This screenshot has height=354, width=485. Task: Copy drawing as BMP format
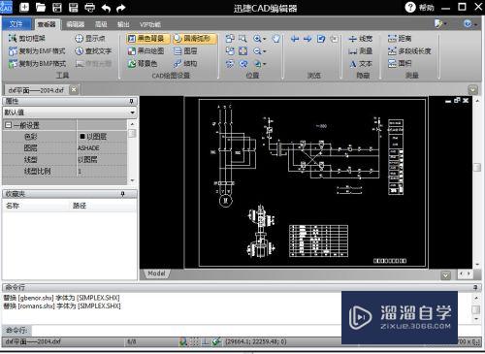click(37, 64)
